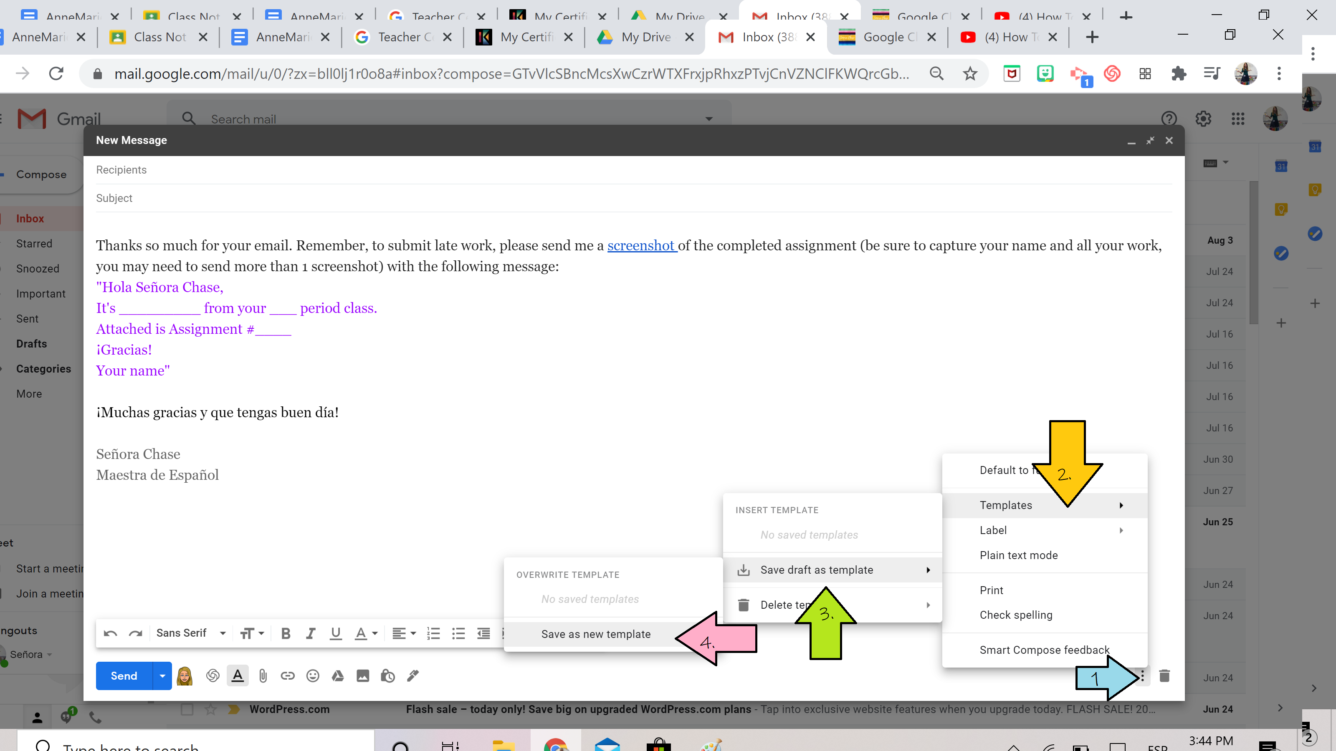Insert files using Google Drive icon

point(338,676)
